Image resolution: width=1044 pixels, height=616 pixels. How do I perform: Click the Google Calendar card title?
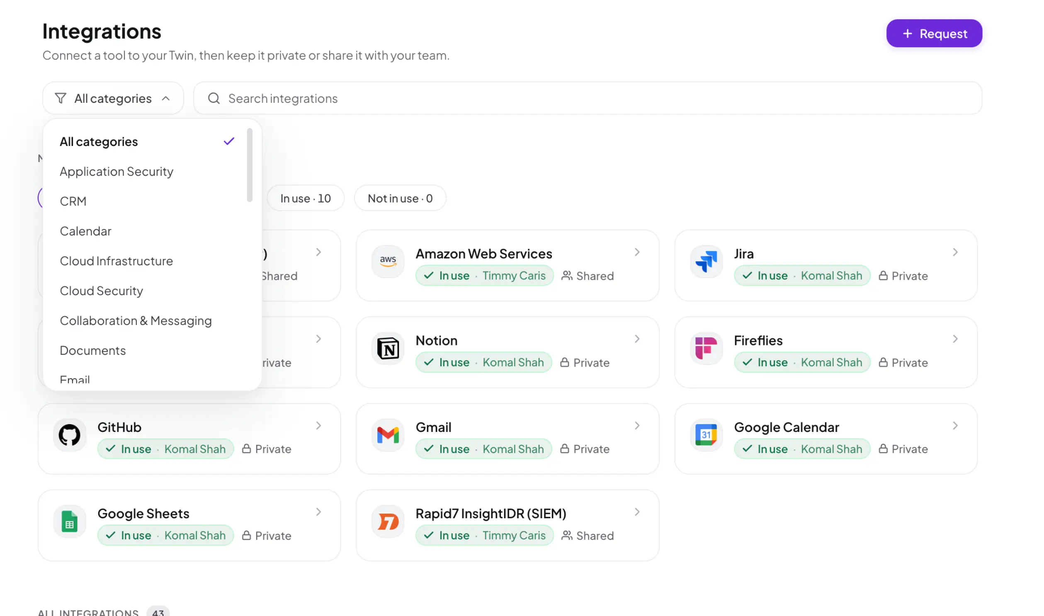point(786,427)
